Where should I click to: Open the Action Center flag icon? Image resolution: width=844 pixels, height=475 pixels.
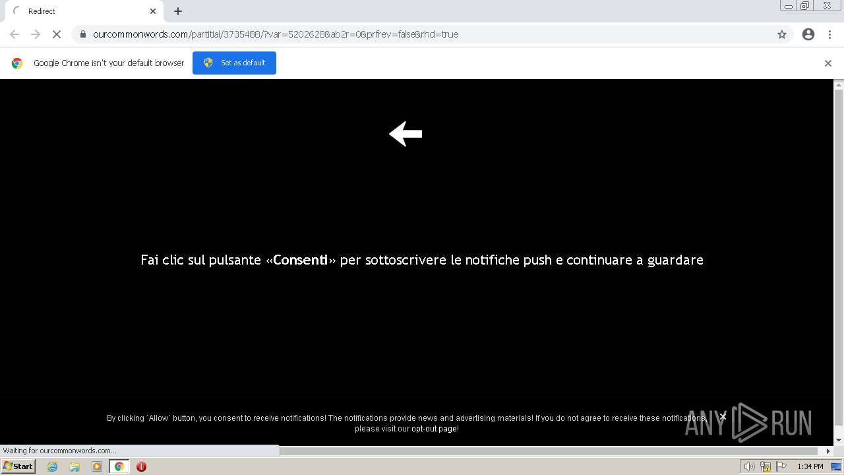point(781,466)
